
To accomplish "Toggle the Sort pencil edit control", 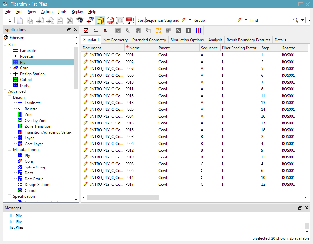I will point(183,20).
